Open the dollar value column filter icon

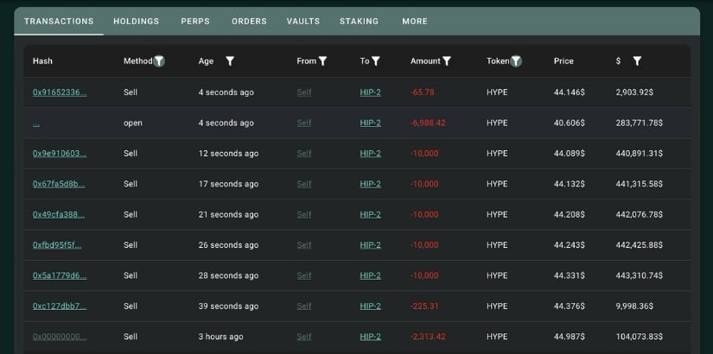coord(637,61)
